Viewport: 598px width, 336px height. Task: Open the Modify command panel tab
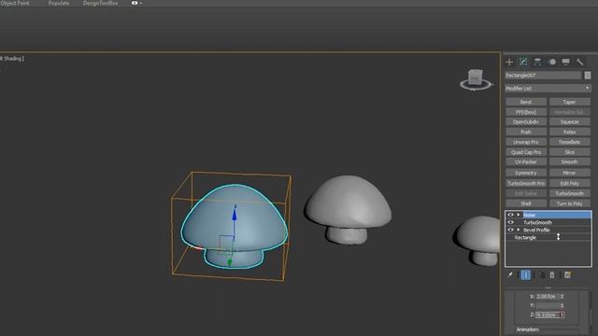pyautogui.click(x=523, y=62)
